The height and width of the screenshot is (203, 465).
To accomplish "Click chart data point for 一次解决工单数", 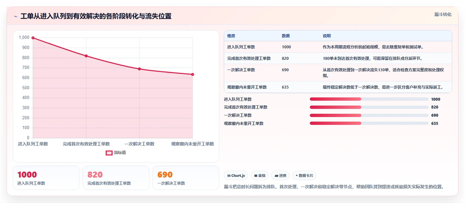I will (x=139, y=69).
